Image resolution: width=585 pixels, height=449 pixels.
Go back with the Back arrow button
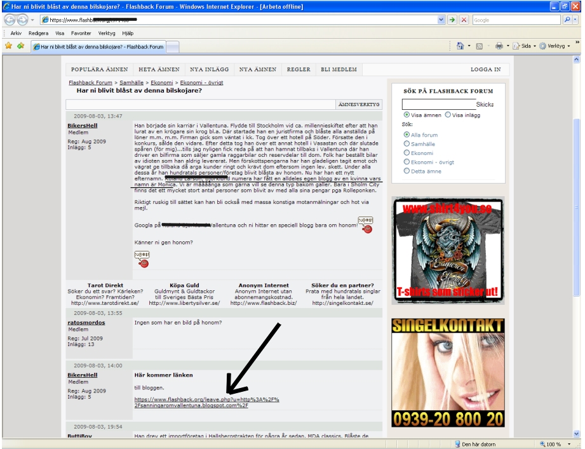10,20
